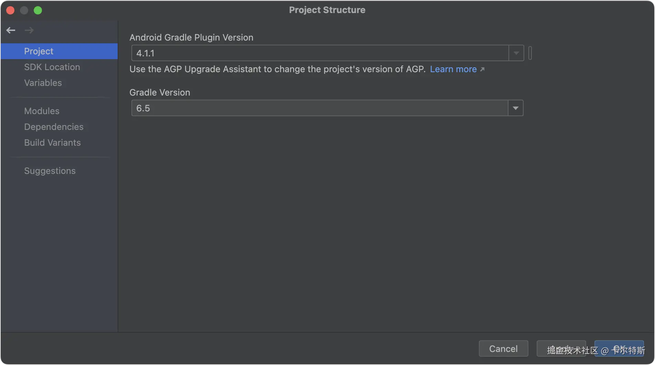This screenshot has height=365, width=655.
Task: Click the back navigation arrow
Action: pyautogui.click(x=11, y=30)
